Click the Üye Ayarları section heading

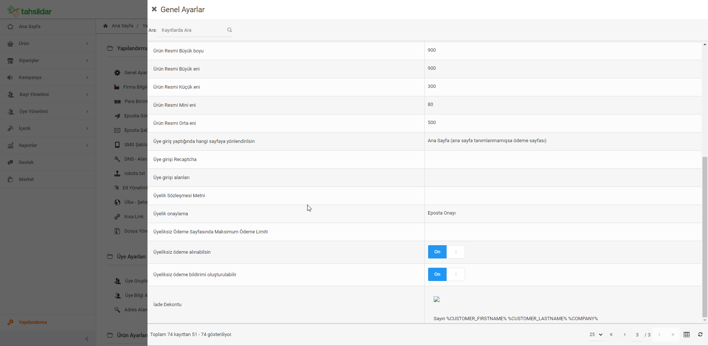click(x=126, y=257)
